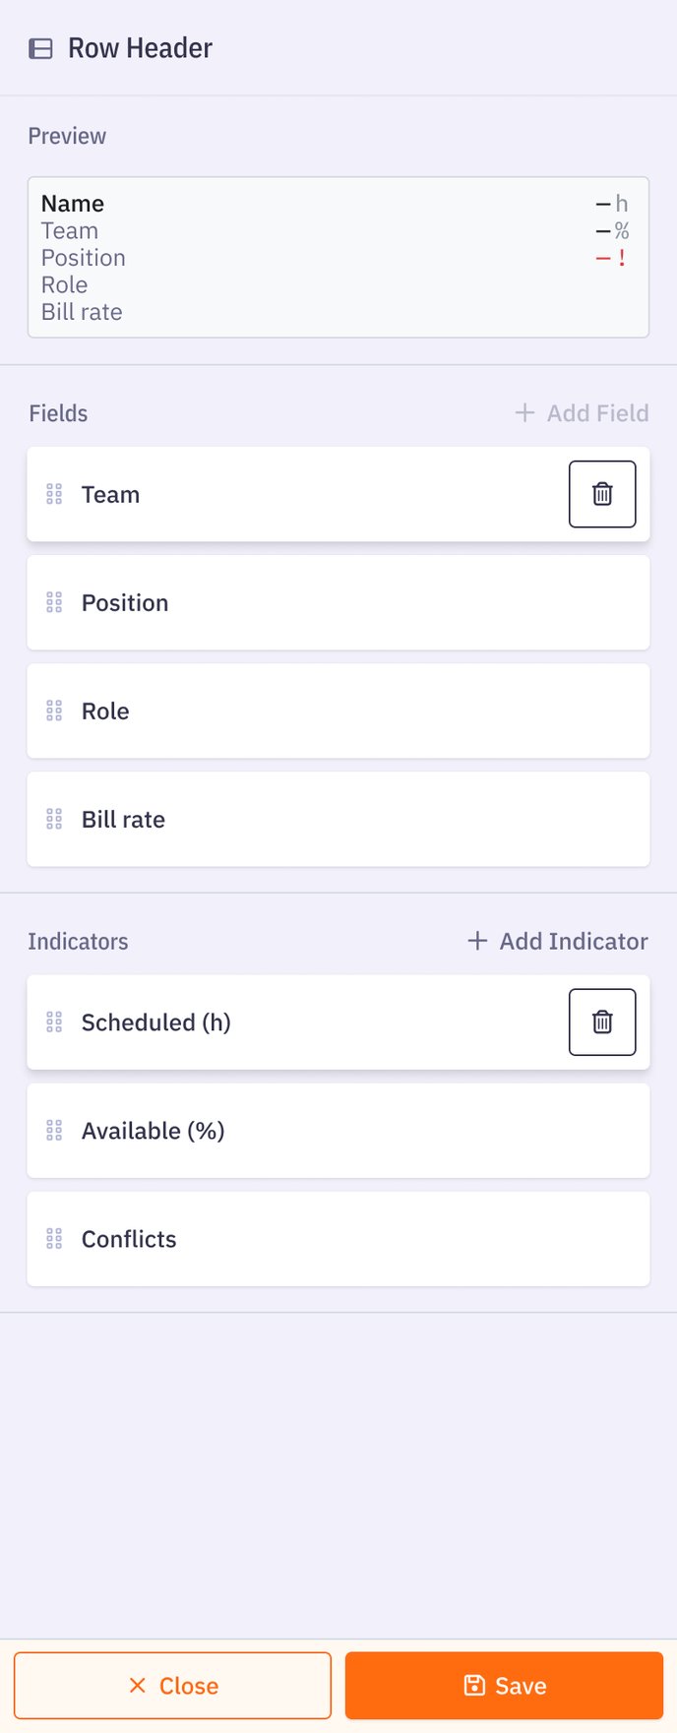Click the Position field drag handle
The width and height of the screenshot is (677, 1733).
[54, 602]
